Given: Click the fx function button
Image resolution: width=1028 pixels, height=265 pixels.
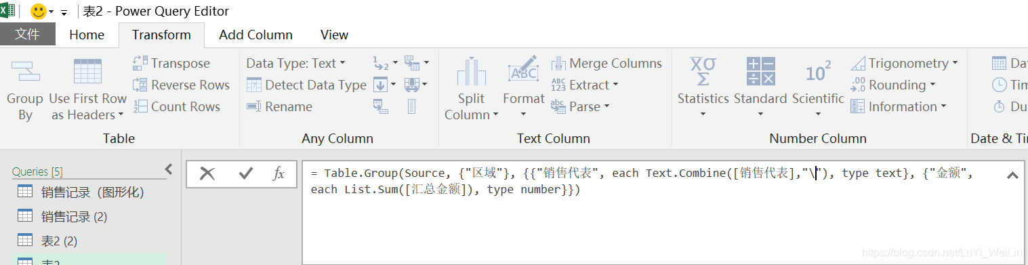Looking at the screenshot, I should [x=279, y=174].
